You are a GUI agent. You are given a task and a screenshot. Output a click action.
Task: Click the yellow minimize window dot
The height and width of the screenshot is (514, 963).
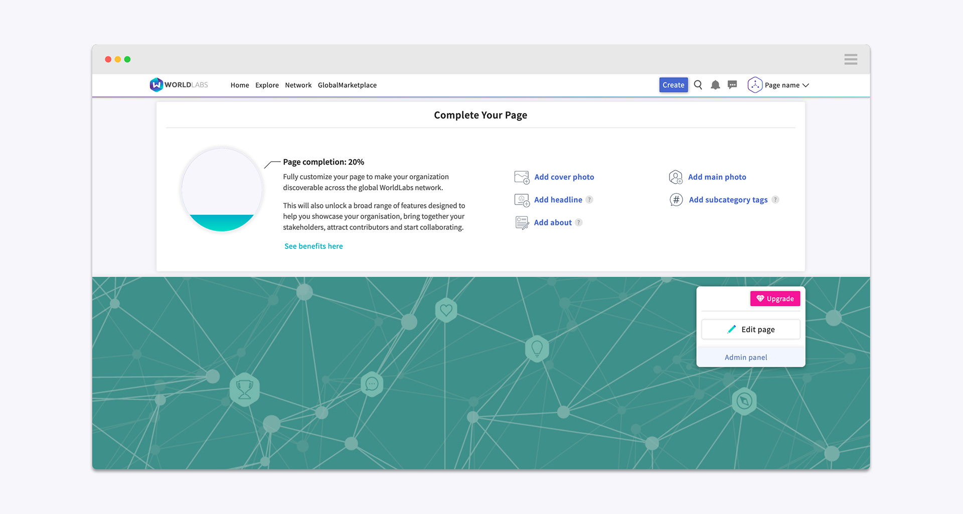click(x=118, y=59)
